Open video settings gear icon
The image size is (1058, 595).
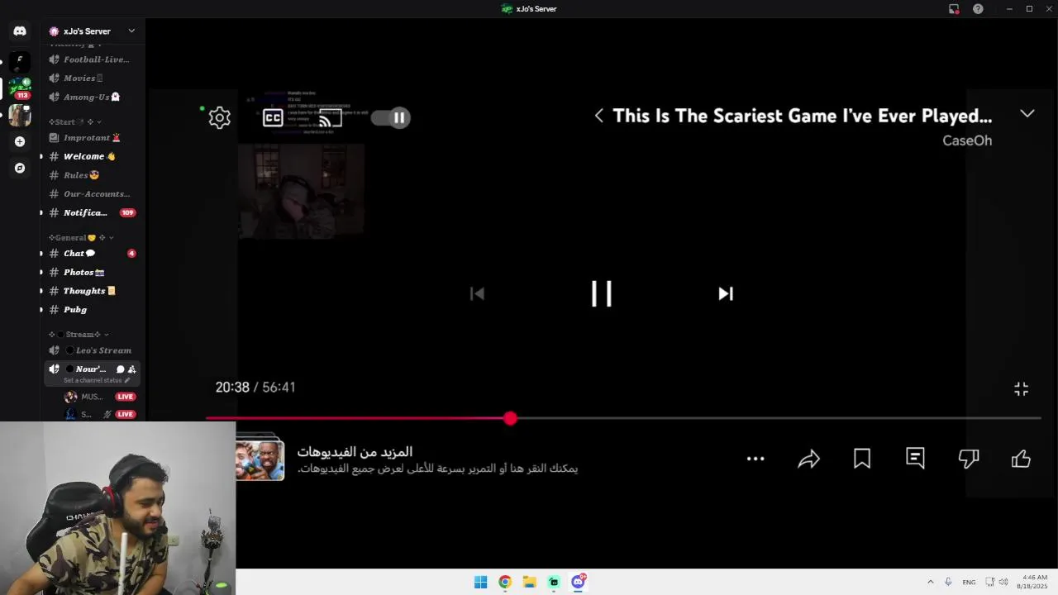tap(220, 117)
